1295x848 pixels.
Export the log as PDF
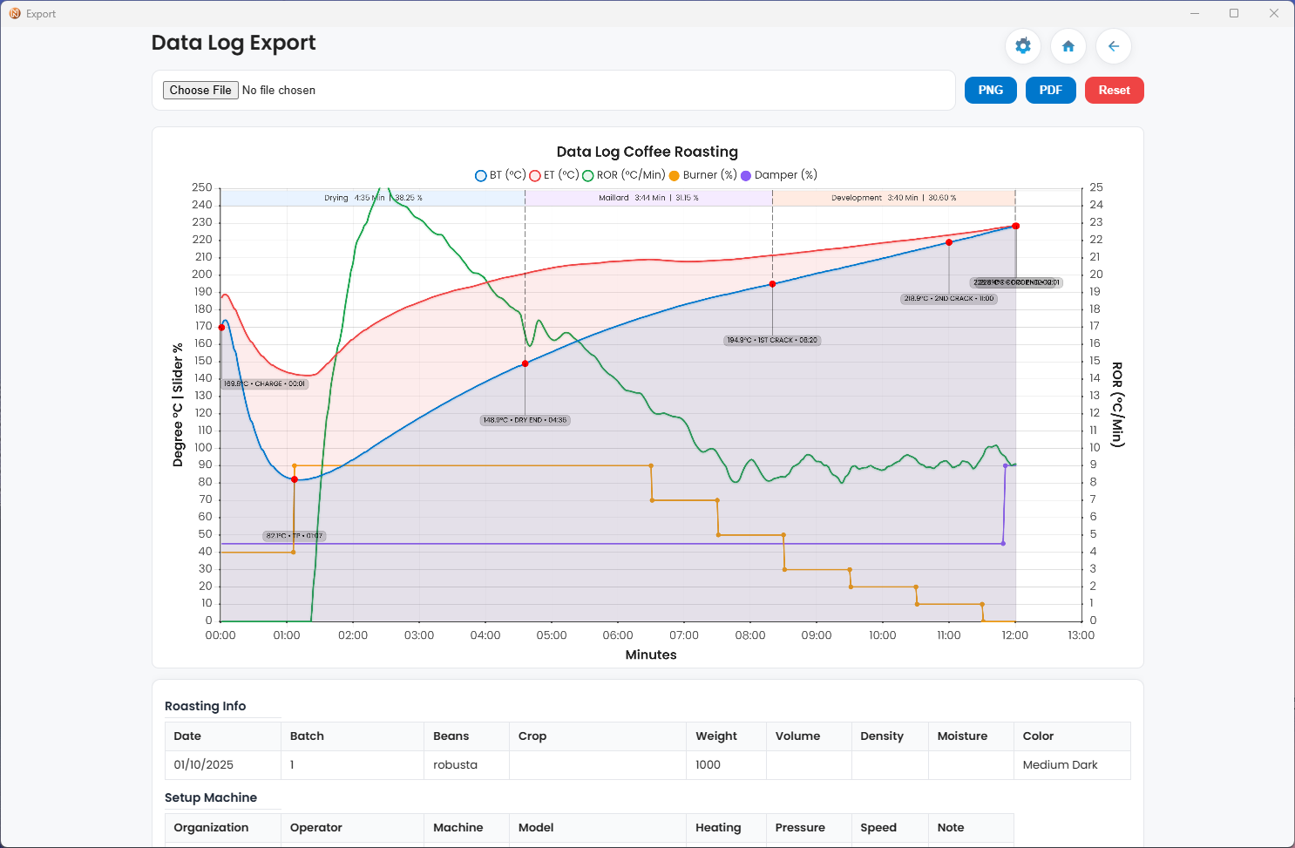(1050, 90)
